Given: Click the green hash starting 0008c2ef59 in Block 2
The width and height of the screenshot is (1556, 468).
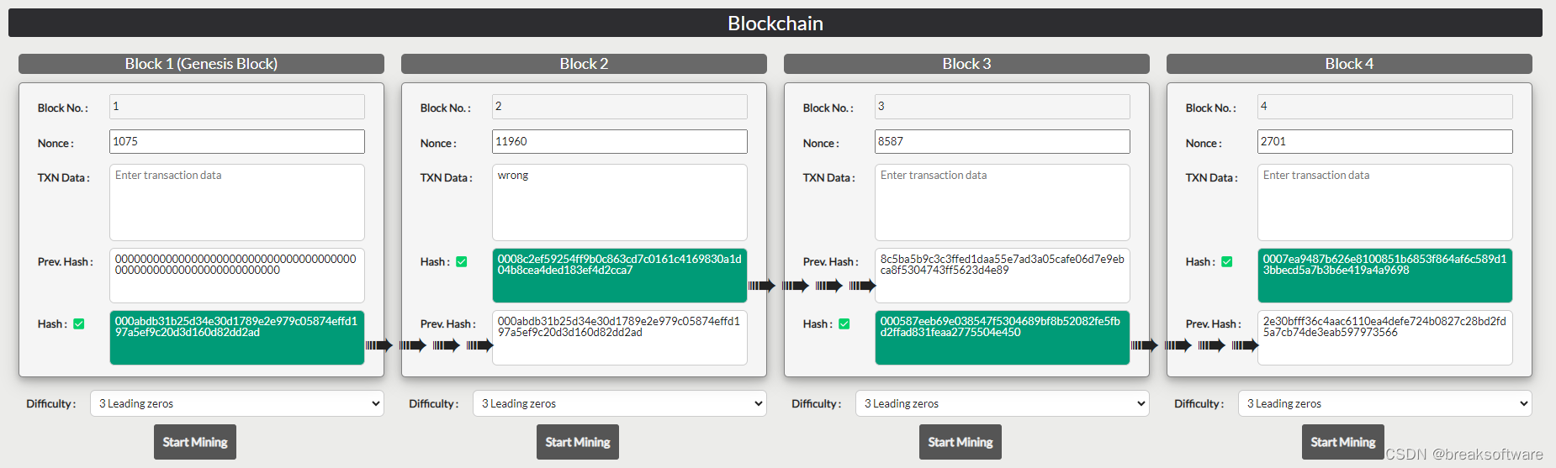Looking at the screenshot, I should point(620,276).
